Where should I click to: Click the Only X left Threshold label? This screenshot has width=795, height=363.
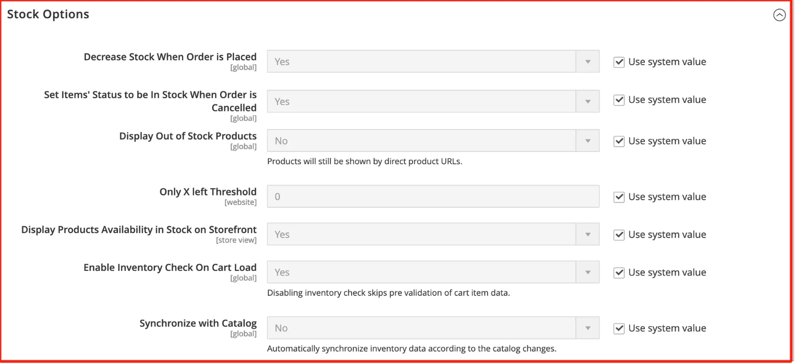click(x=208, y=192)
